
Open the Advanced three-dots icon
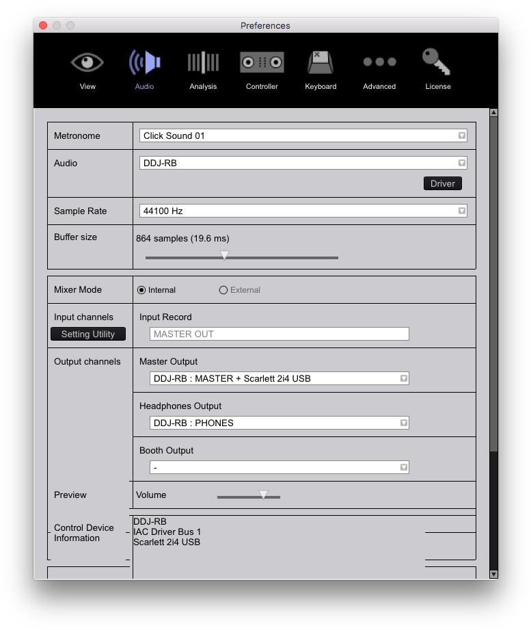[x=379, y=62]
